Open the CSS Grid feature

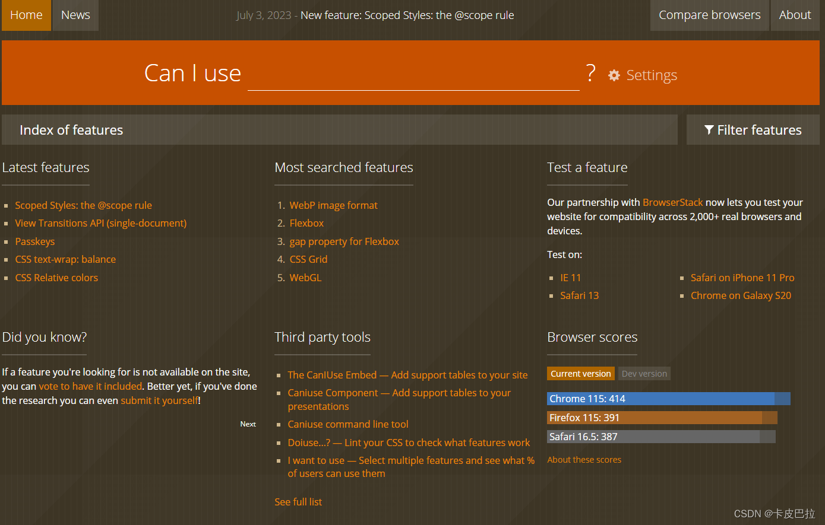coord(308,259)
